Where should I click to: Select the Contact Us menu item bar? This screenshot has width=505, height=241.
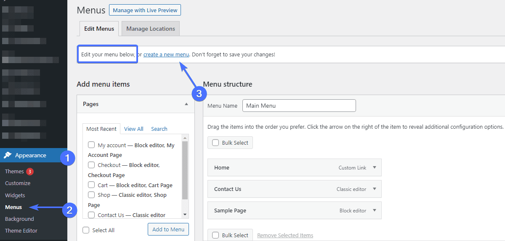[295, 189]
